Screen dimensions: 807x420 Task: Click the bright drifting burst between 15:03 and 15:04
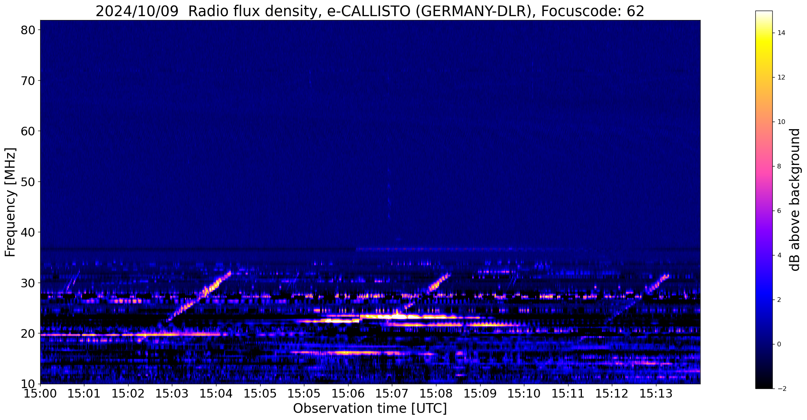[x=199, y=296]
